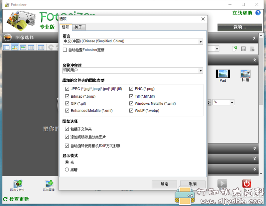The height and width of the screenshot is (206, 266).
Task: Click the right panel scrollbar down arrow
Action: click(261, 173)
